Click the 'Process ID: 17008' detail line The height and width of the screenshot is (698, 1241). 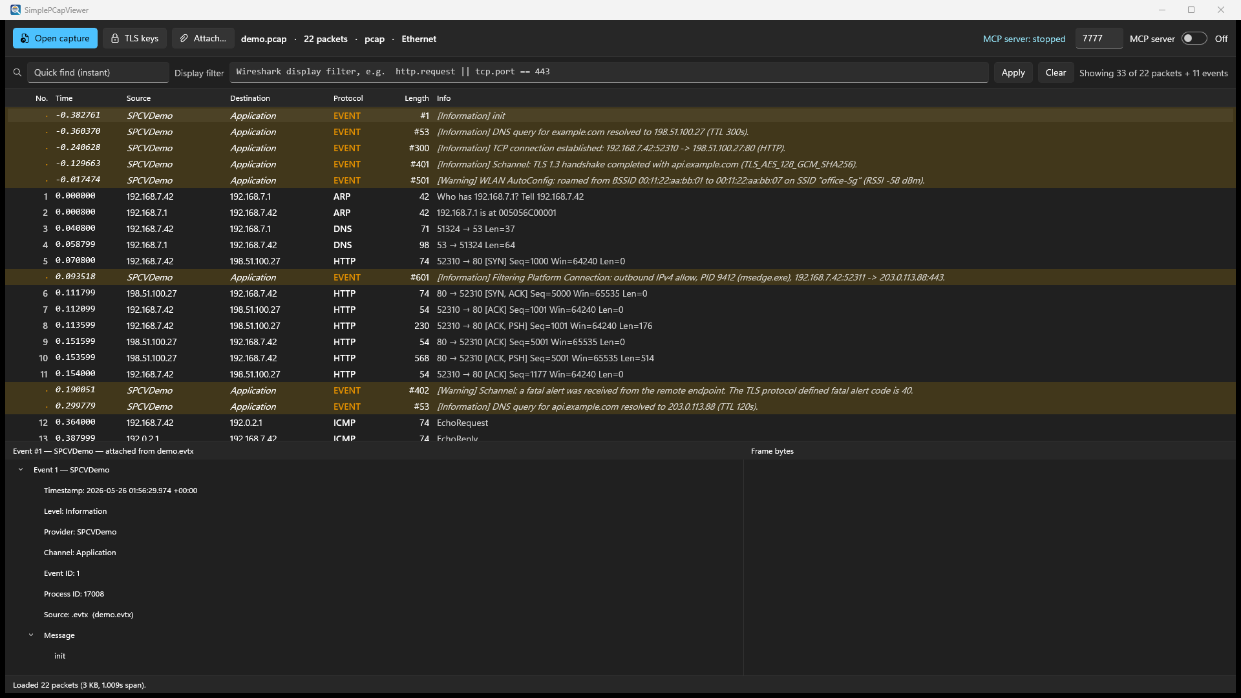(x=74, y=594)
